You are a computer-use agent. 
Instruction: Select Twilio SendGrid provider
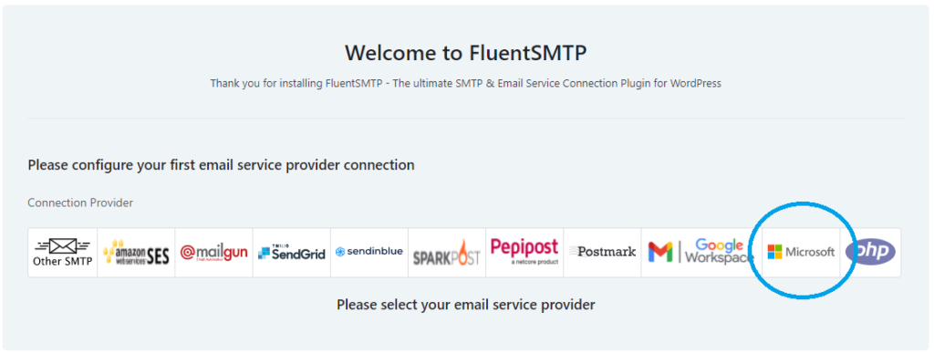pos(291,253)
